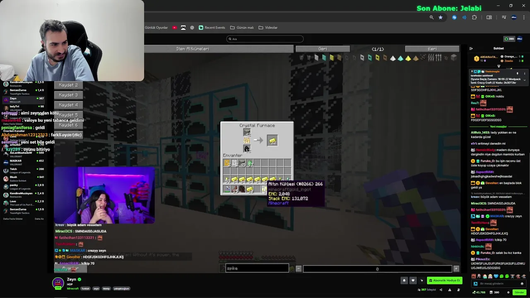Open the chat emoji picker
530x298 pixels.
[522, 284]
